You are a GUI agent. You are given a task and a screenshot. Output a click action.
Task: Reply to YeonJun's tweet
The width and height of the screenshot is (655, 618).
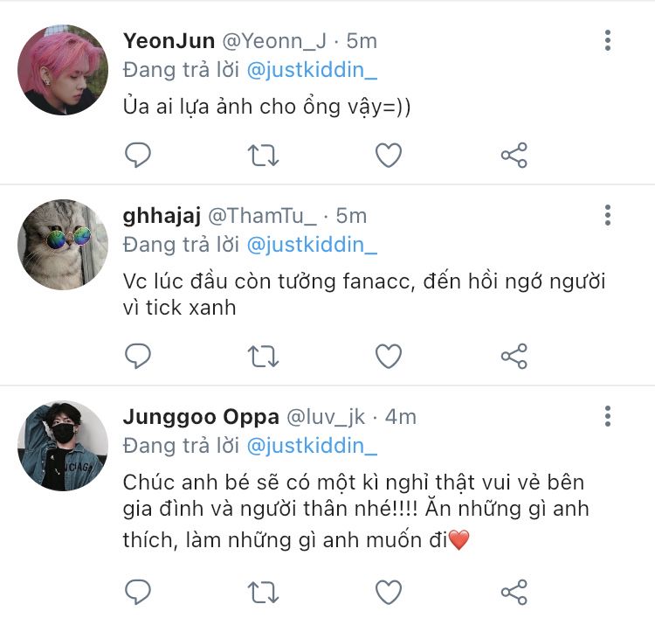pyautogui.click(x=138, y=155)
